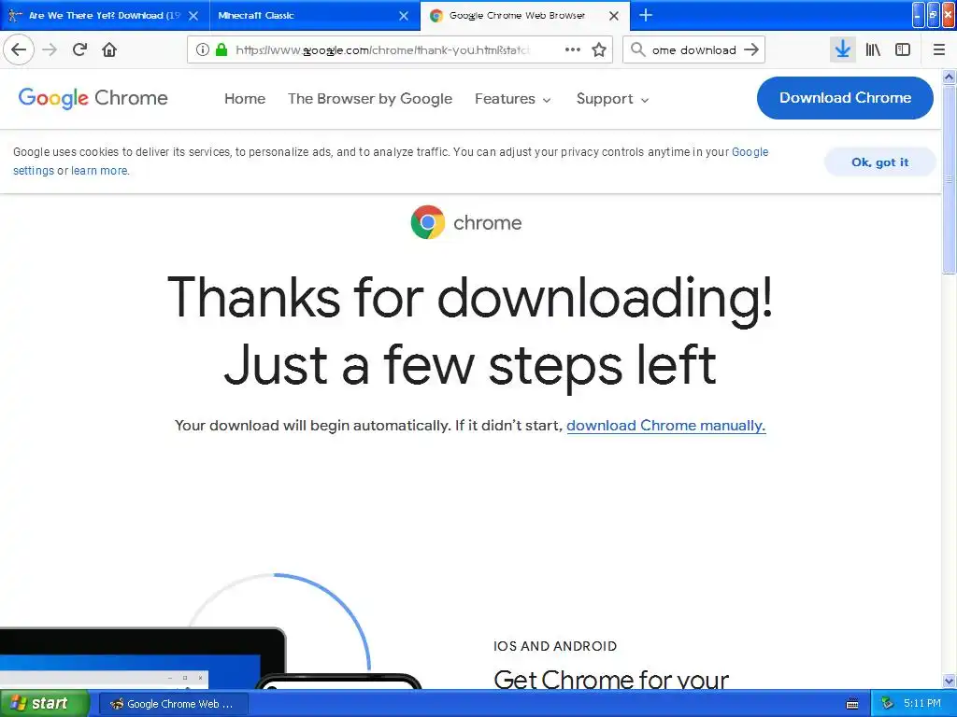
Task: Open the Windows start menu
Action: 44,704
